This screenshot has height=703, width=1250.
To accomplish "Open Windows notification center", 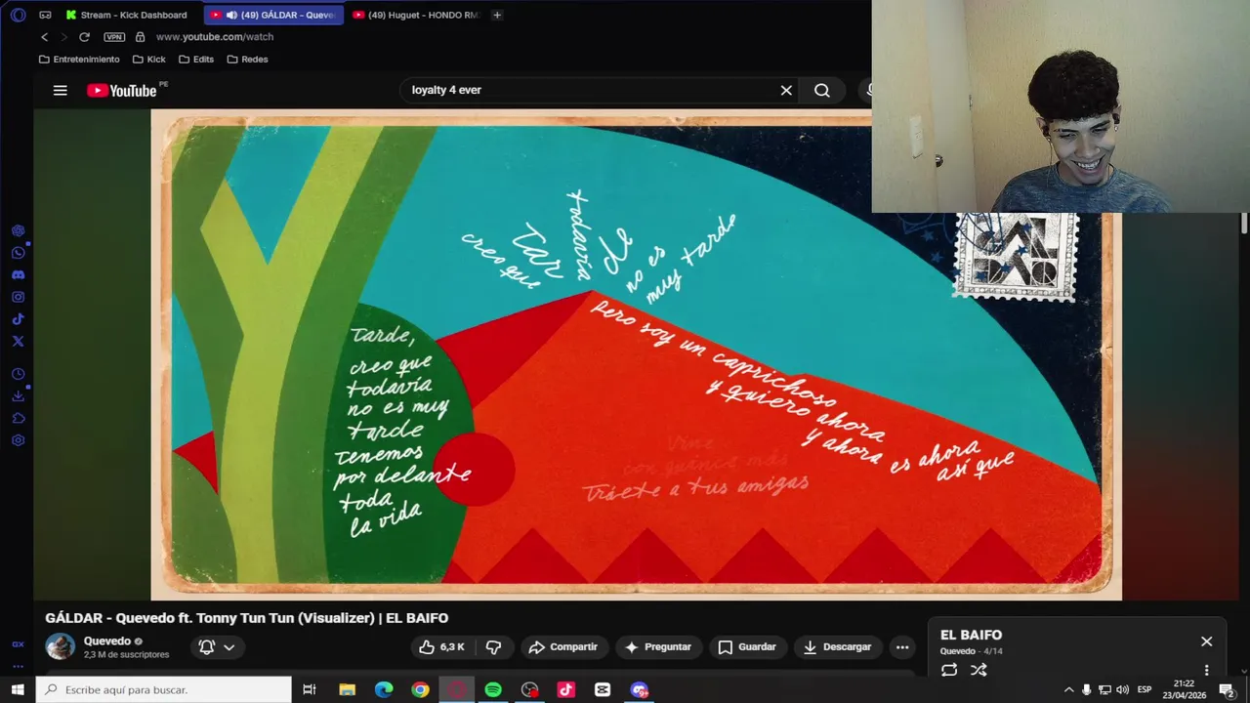I will [x=1227, y=689].
